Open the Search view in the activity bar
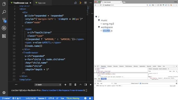This screenshot has width=178, height=100. pyautogui.click(x=4, y=12)
